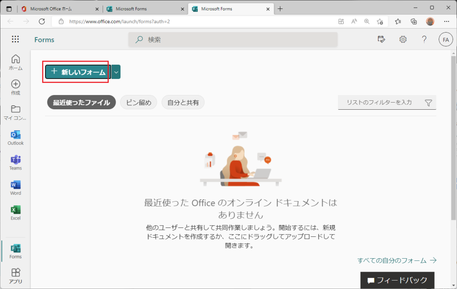Click the filter funnel icon
The image size is (457, 289).
[x=428, y=103]
